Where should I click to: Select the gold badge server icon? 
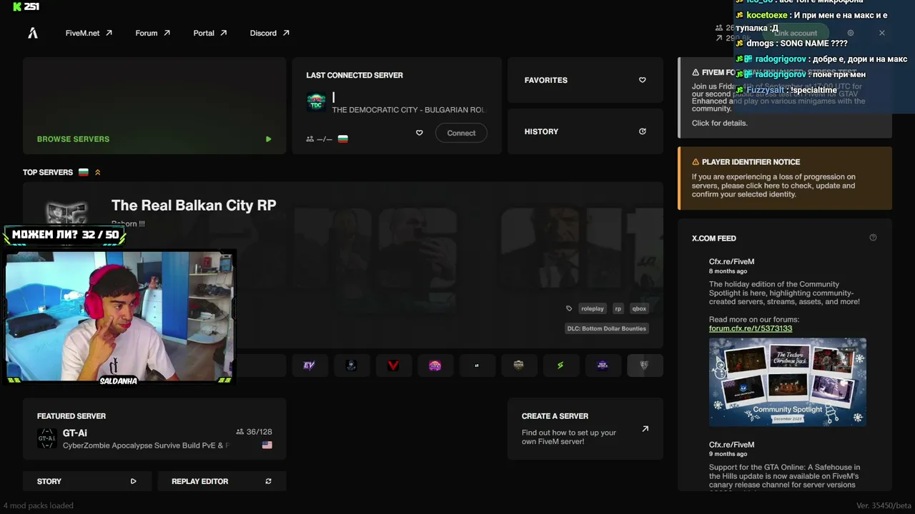[519, 366]
